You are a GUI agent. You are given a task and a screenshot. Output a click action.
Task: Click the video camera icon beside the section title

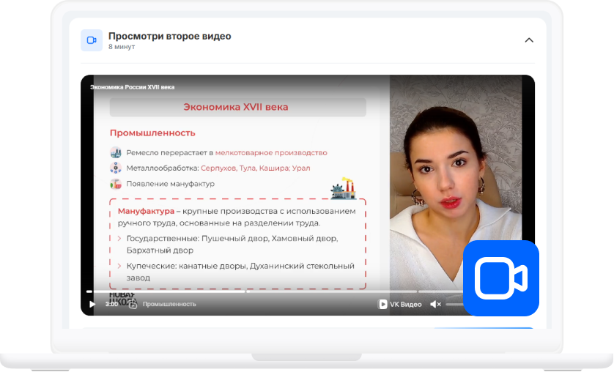tap(92, 40)
